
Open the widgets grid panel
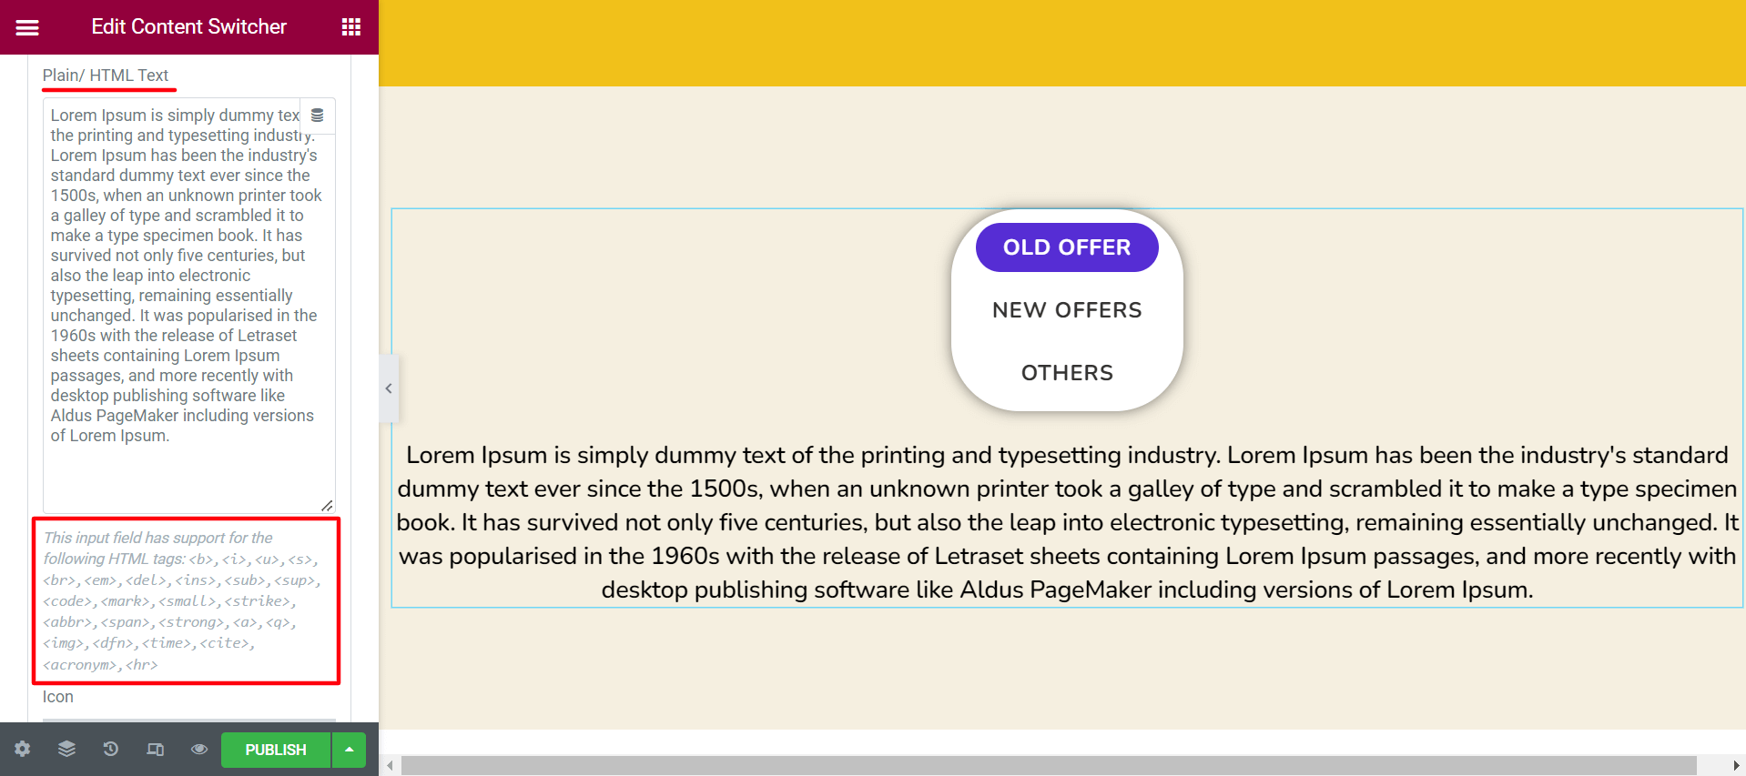pos(351,27)
